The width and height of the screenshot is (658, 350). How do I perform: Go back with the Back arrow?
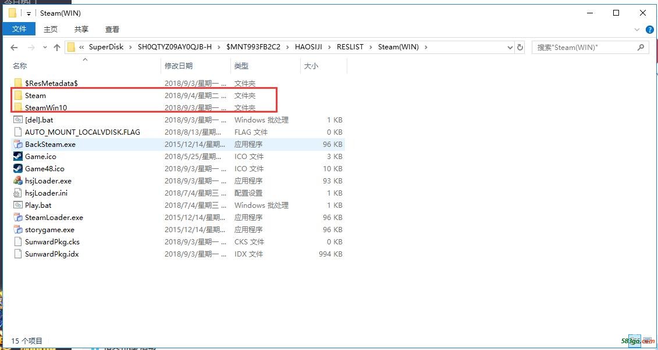pyautogui.click(x=15, y=48)
